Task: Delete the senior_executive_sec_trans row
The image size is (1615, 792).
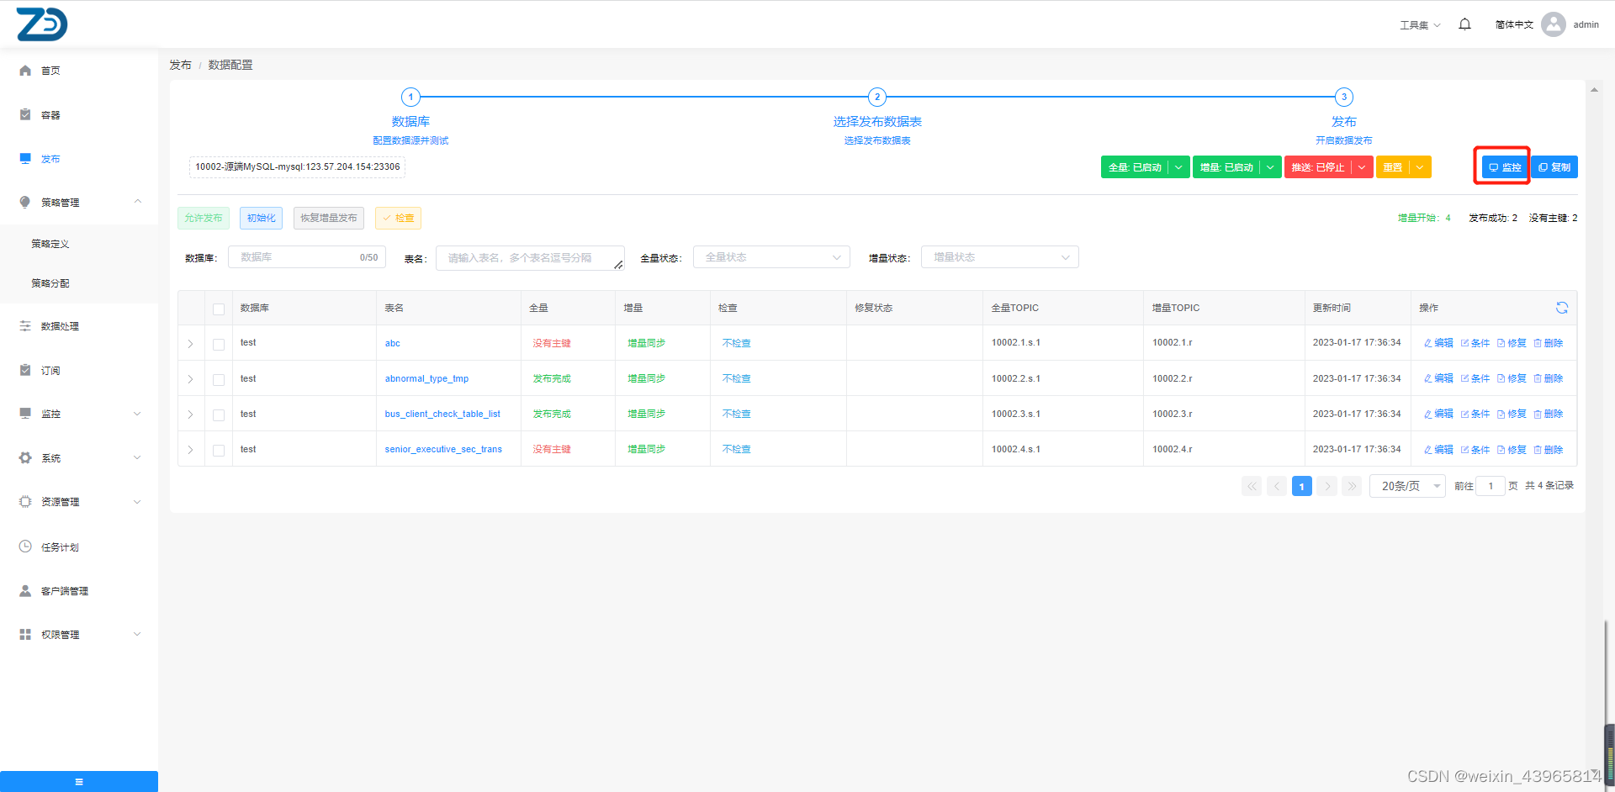Action: pos(1549,450)
